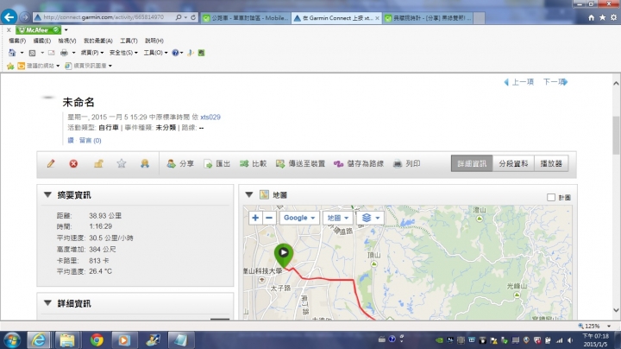Click the 分享 share button
This screenshot has width=621, height=349.
(x=180, y=163)
